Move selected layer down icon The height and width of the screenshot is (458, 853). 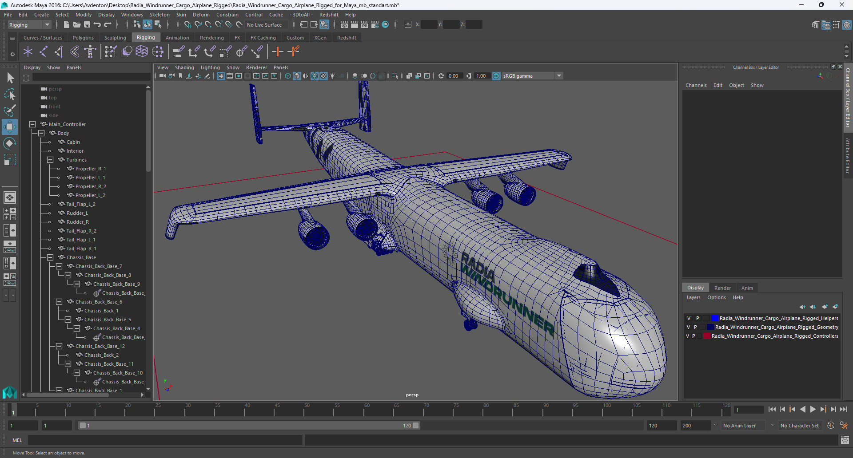click(813, 307)
